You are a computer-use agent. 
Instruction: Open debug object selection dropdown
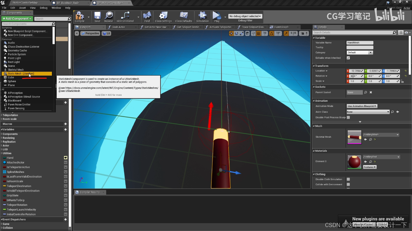(x=245, y=16)
